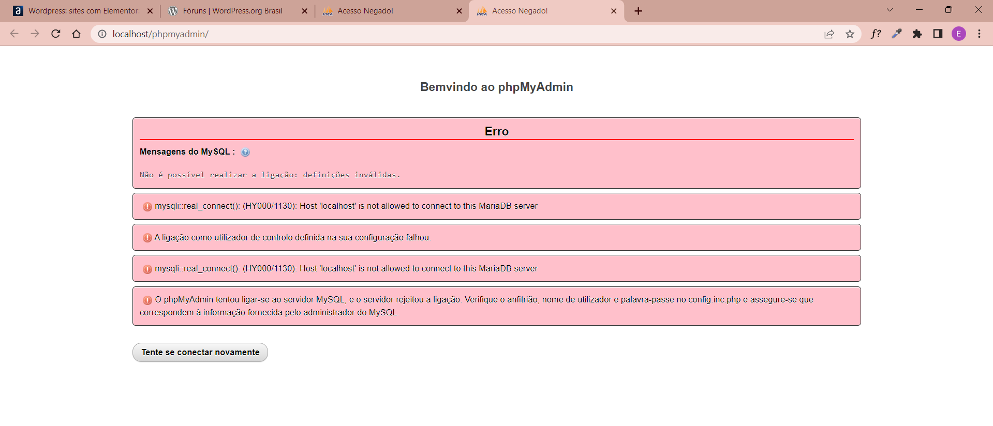Open the f? extension icon
Screen dimensions: 993x426
click(x=876, y=34)
